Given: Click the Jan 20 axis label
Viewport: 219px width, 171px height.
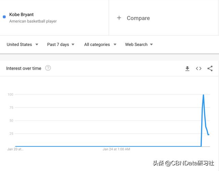Looking at the screenshot, I should [15, 149].
